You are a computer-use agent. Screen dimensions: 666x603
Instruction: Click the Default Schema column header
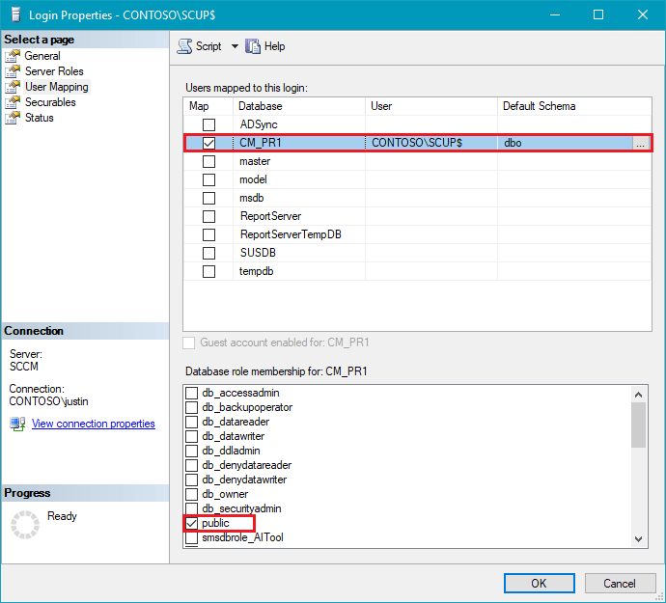coord(574,106)
